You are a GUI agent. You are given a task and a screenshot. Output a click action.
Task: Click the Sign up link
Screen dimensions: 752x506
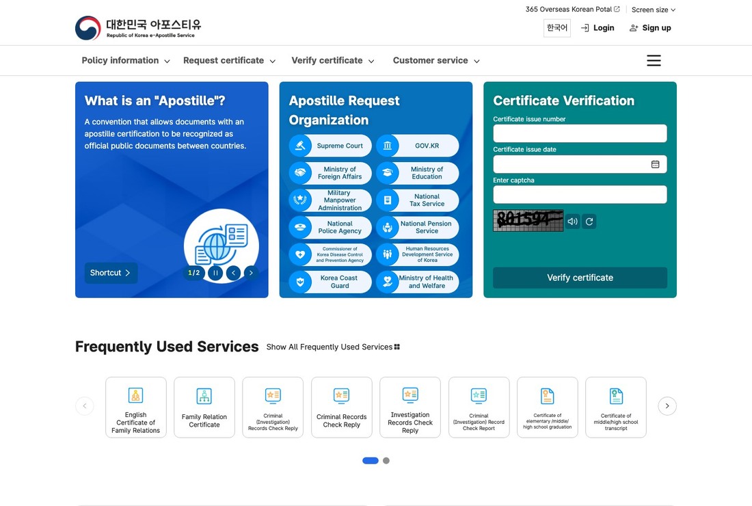click(x=650, y=28)
